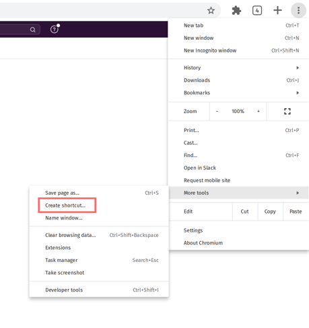Click the three-dot browser menu icon
This screenshot has width=309, height=328.
(x=298, y=10)
